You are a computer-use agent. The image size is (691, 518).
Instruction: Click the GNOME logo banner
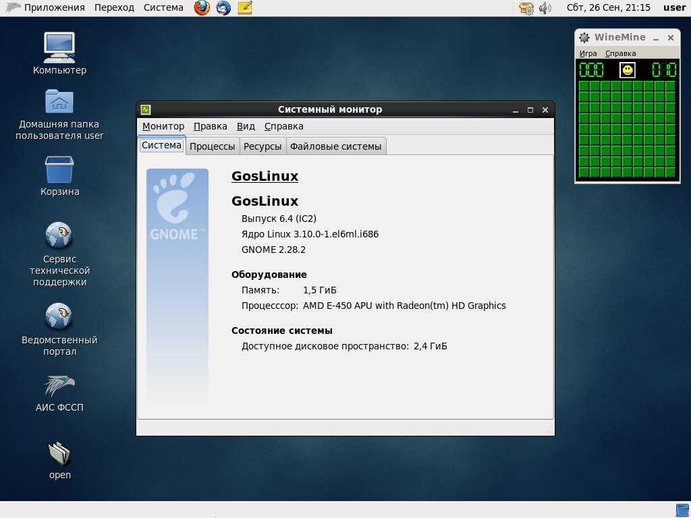[177, 284]
